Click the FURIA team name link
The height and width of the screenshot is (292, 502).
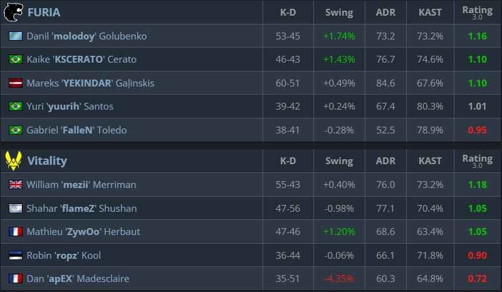(x=44, y=13)
